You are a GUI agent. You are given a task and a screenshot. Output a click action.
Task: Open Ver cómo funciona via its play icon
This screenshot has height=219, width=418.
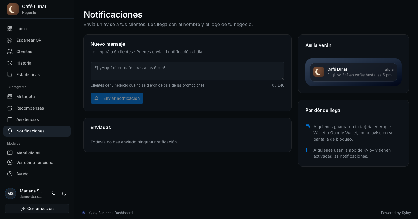pos(10,163)
